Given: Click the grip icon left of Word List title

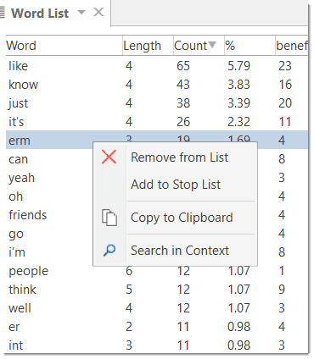Looking at the screenshot, I should (x=3, y=13).
